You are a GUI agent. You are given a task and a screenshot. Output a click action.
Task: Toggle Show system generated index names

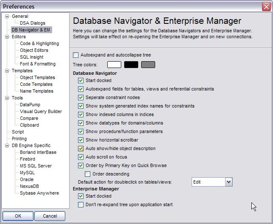81,106
